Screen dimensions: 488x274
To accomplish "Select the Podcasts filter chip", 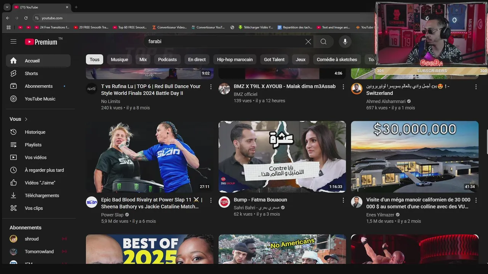I will [x=167, y=59].
